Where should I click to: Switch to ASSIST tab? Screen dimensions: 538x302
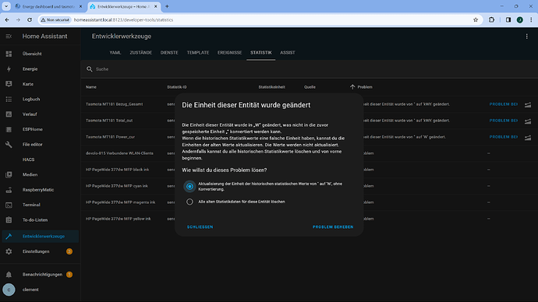tap(288, 53)
